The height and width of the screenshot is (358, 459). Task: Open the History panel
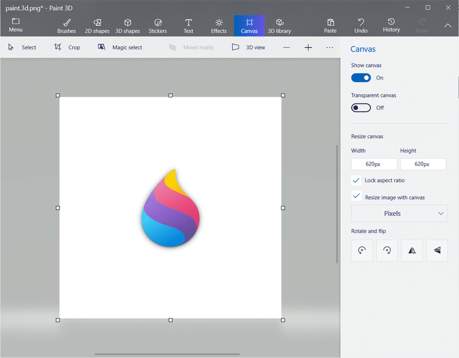391,25
